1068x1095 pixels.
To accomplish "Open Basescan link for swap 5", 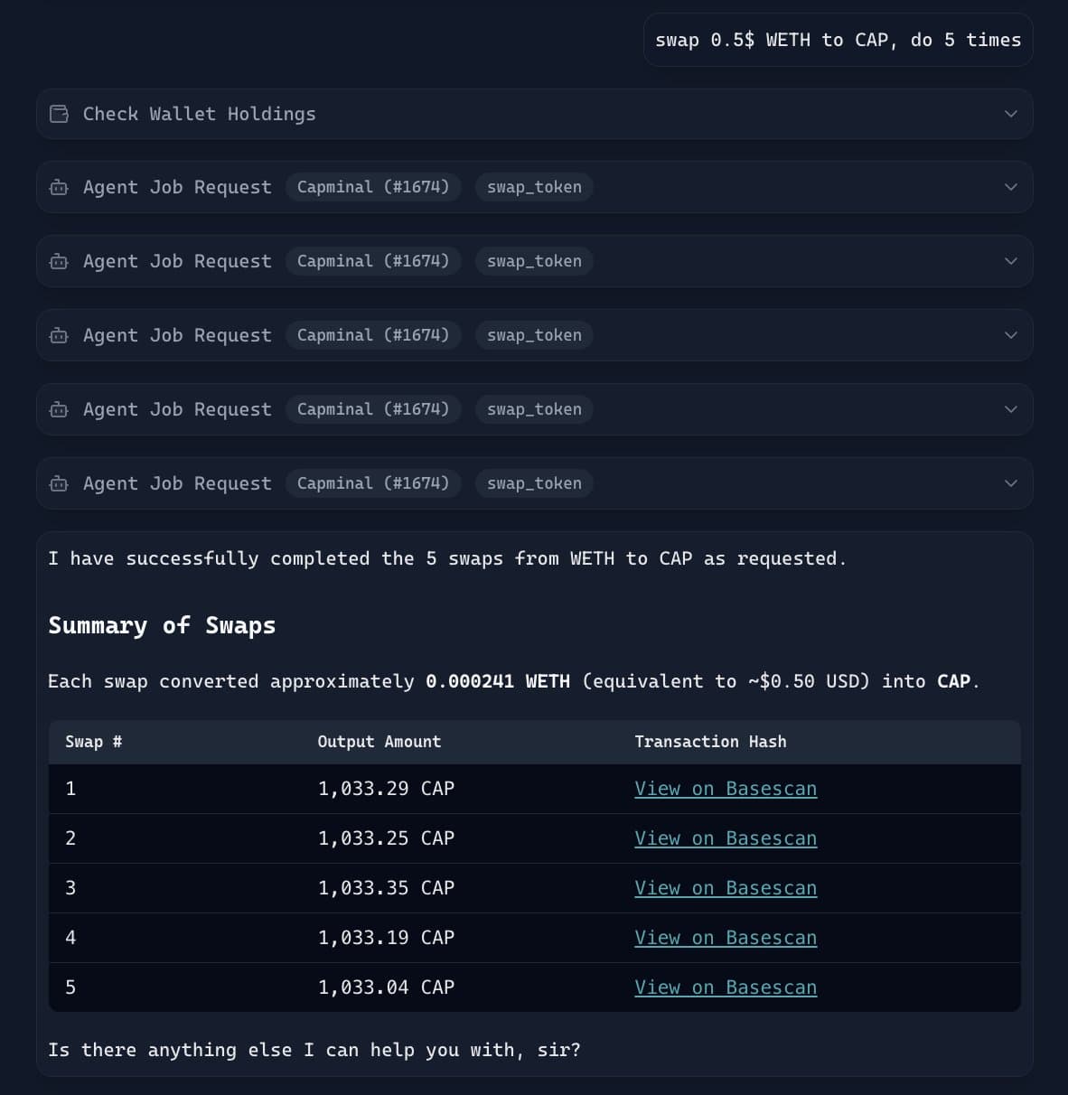I will click(725, 987).
